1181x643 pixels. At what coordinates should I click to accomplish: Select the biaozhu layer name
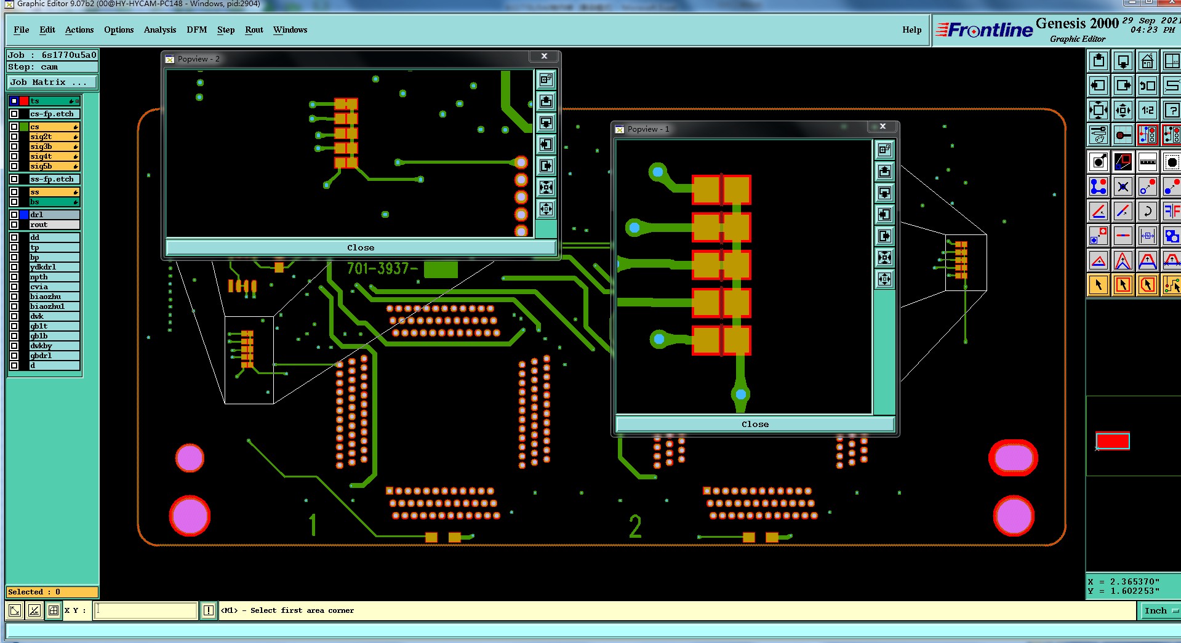tap(54, 297)
